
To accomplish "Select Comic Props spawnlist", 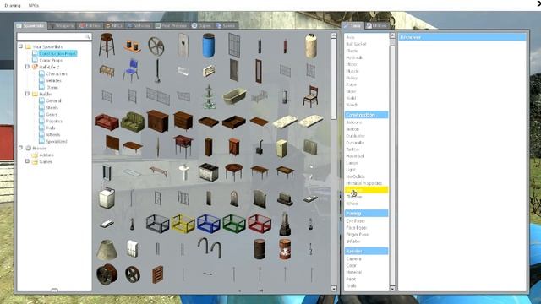I will pyautogui.click(x=51, y=60).
